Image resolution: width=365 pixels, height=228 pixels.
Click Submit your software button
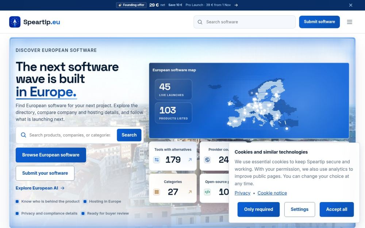[x=45, y=173]
